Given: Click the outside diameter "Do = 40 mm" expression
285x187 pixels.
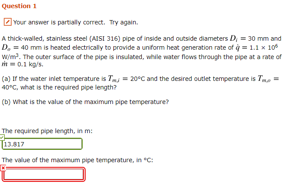Looking at the screenshot, I should 23,47.
